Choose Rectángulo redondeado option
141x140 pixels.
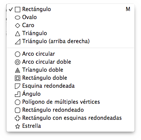click(70, 110)
